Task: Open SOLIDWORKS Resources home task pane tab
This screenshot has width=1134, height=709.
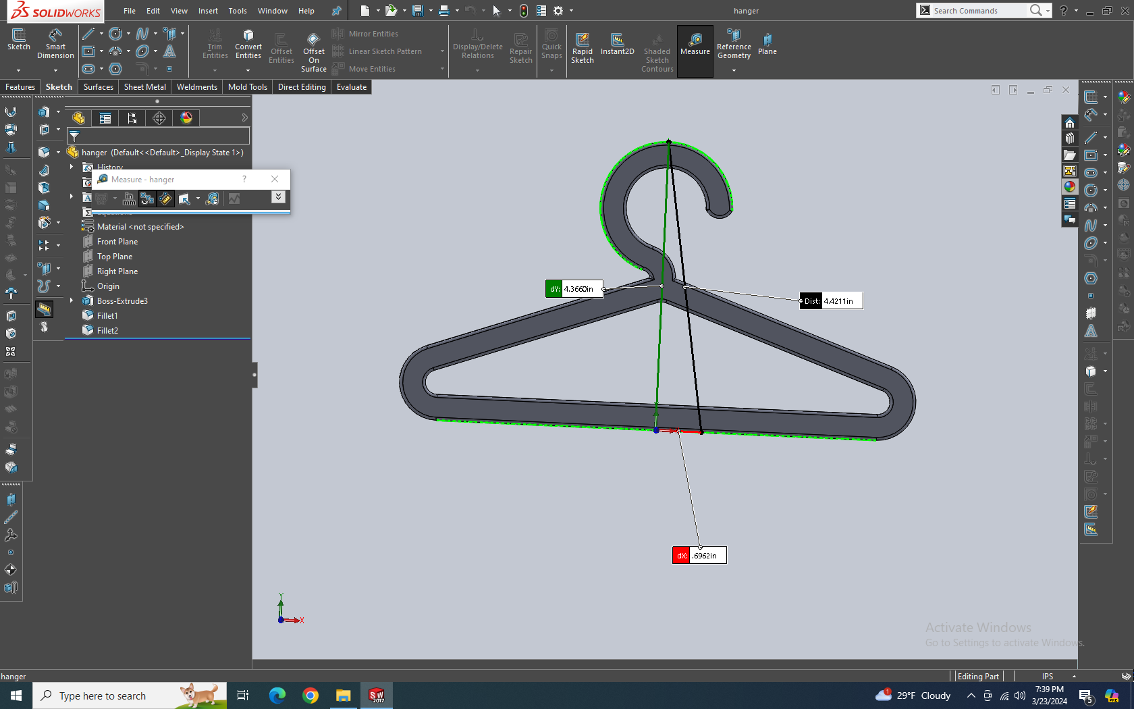Action: [x=1070, y=122]
